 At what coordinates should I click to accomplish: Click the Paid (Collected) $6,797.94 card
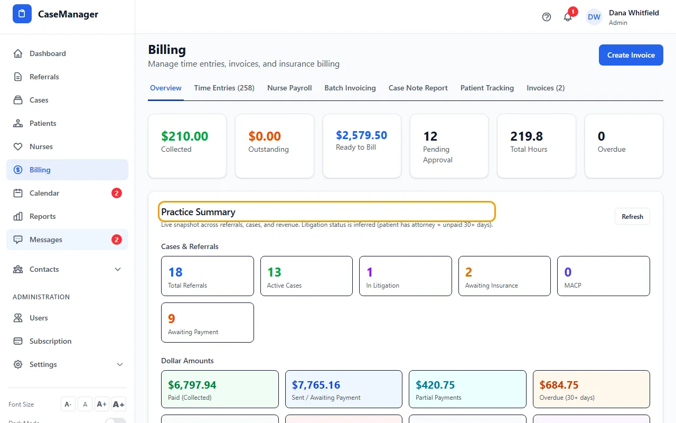tap(220, 389)
